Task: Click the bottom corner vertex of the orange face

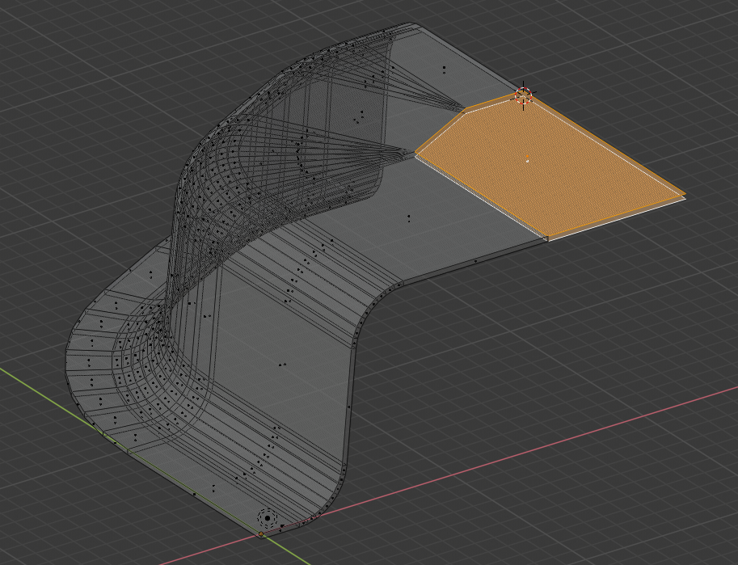Action: [547, 238]
